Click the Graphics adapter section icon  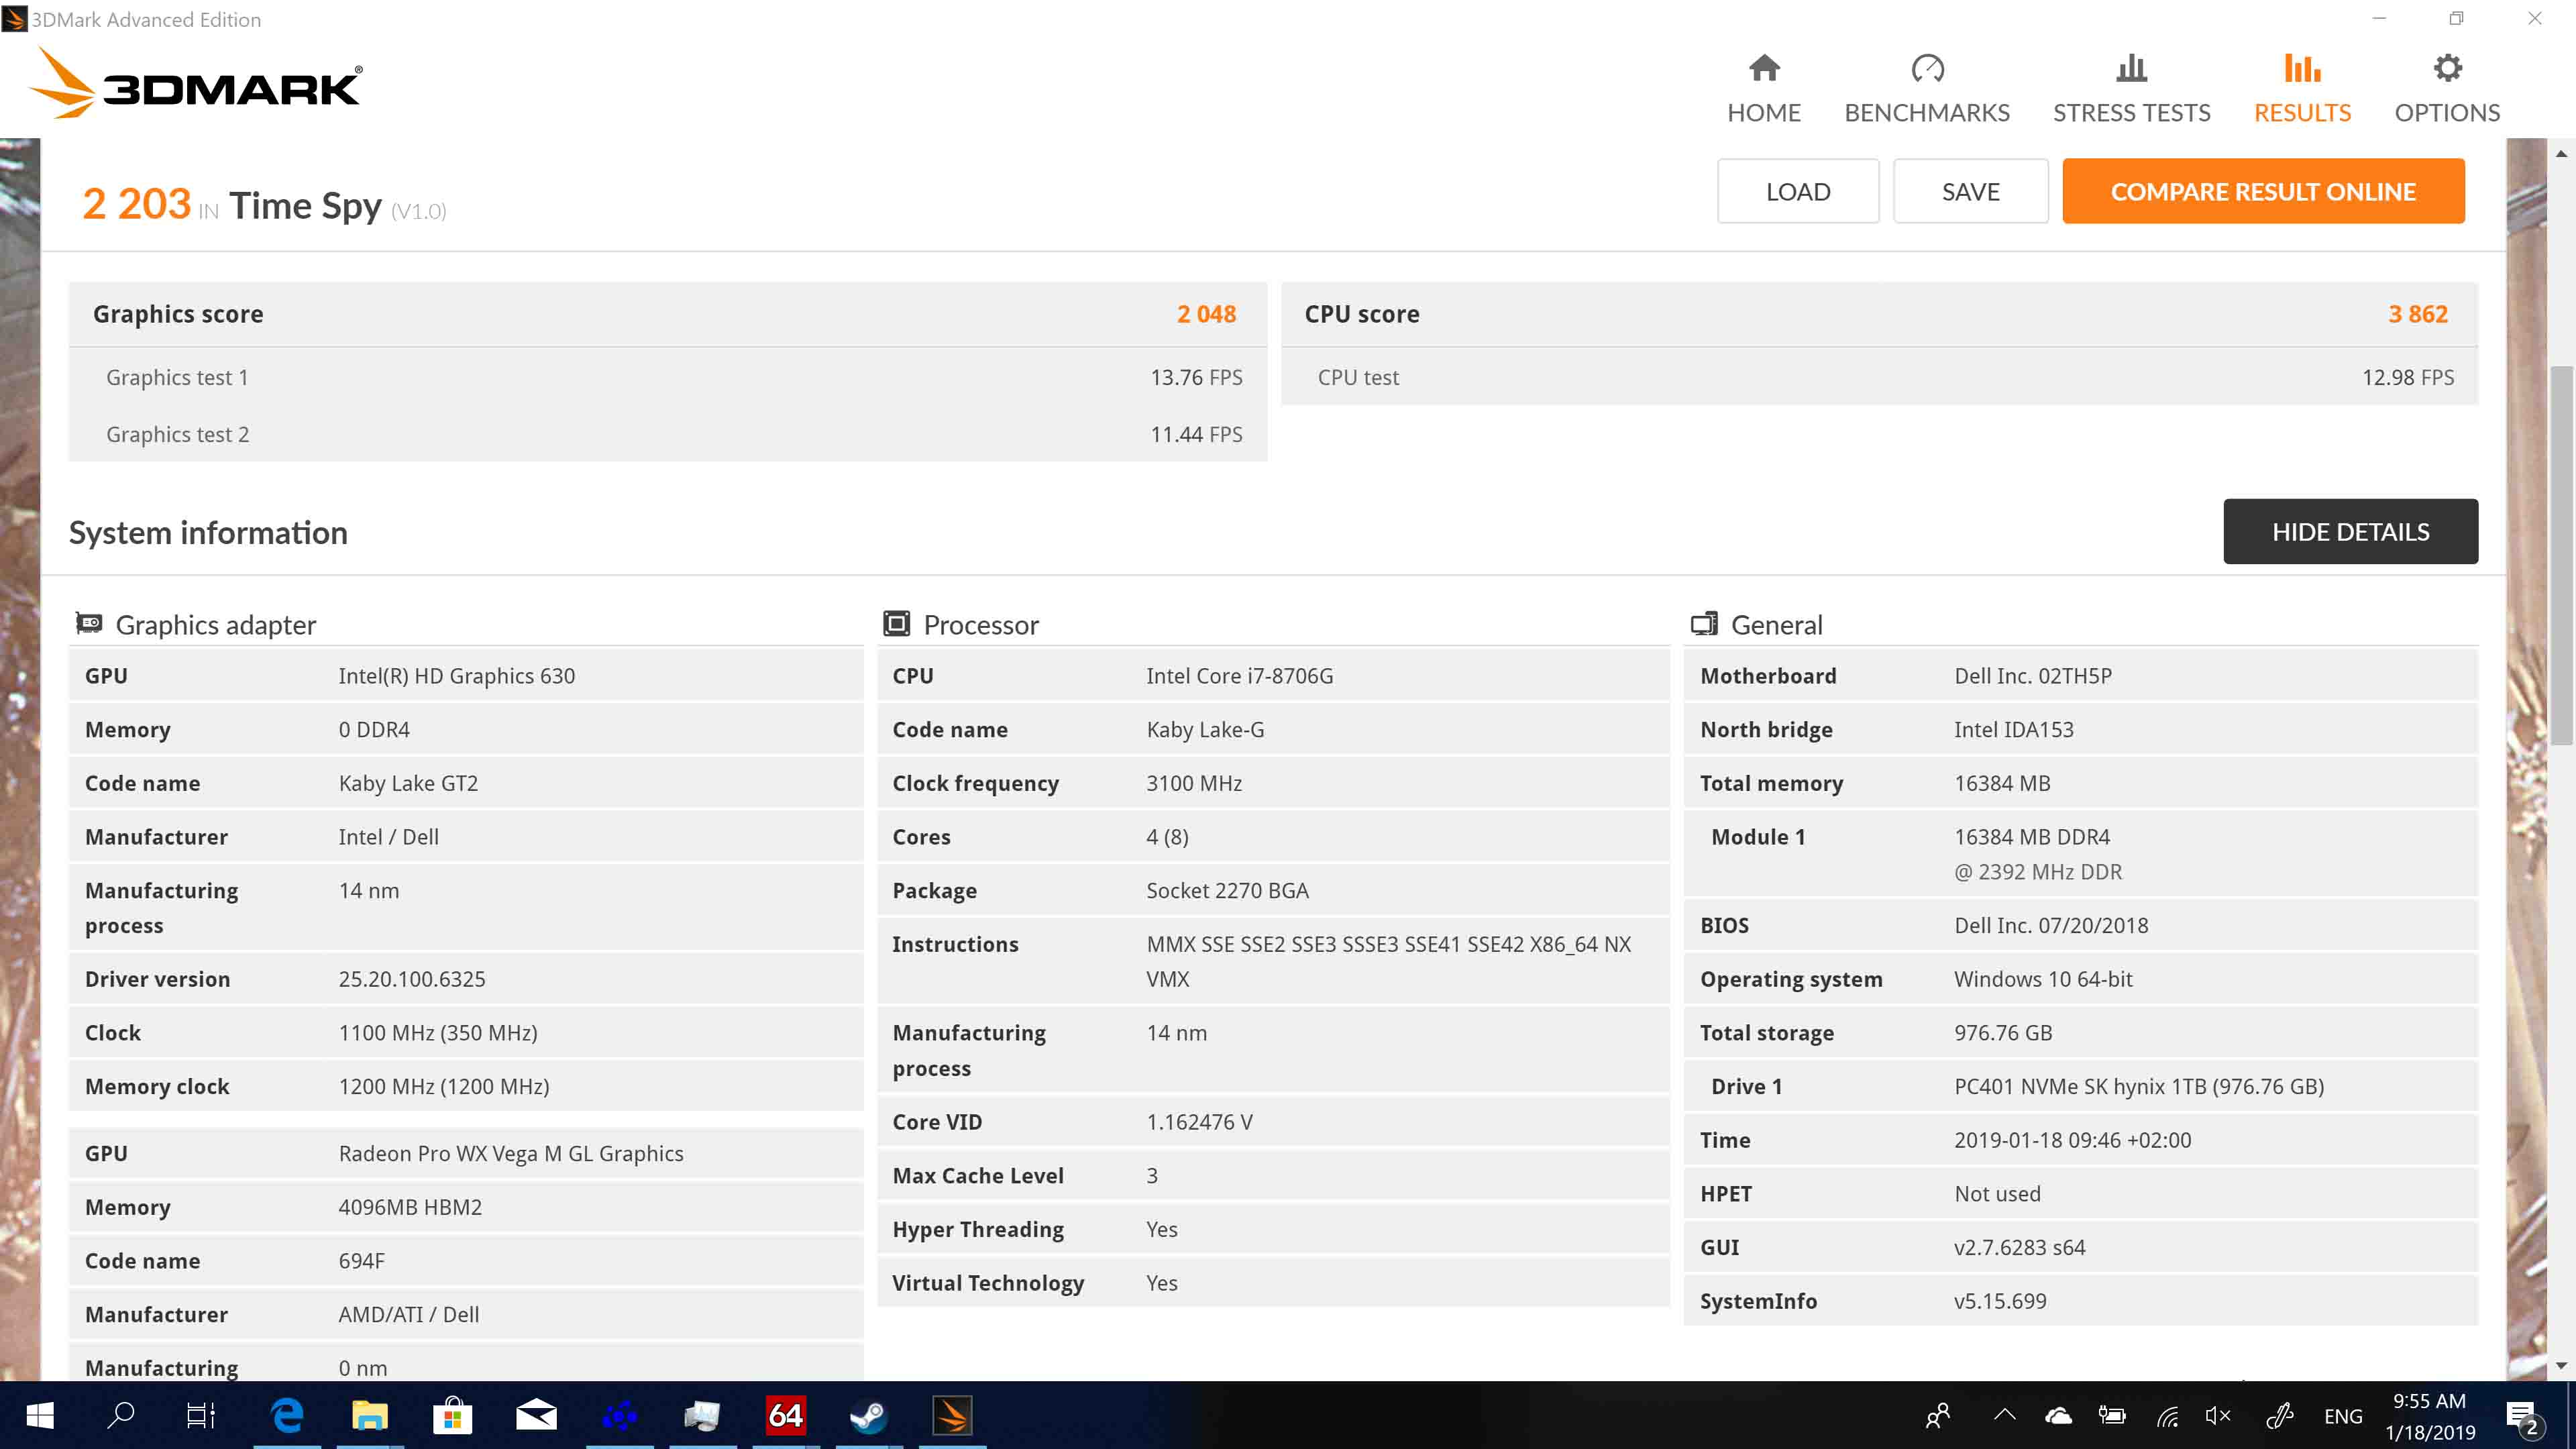click(x=89, y=624)
